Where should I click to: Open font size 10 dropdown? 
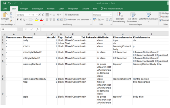[x=37, y=15]
